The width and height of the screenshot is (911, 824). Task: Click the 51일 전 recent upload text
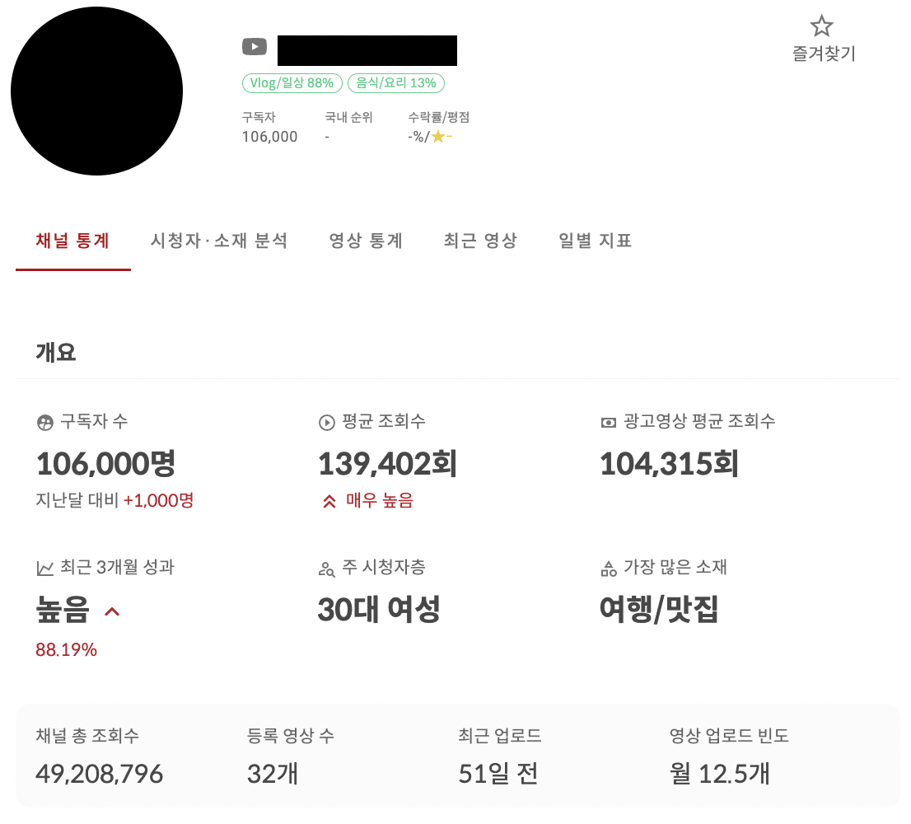[498, 773]
